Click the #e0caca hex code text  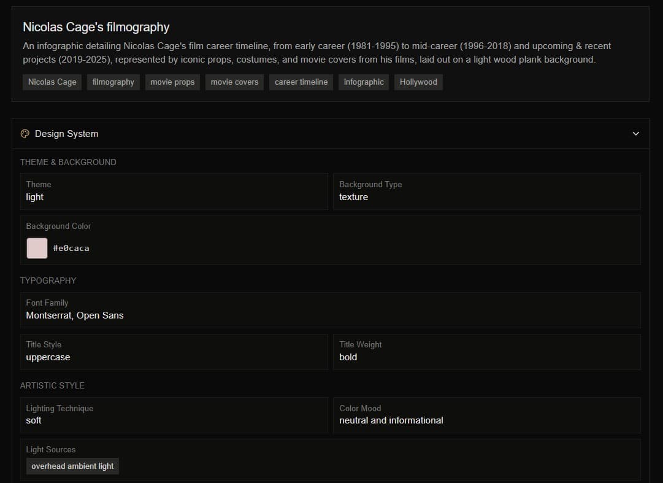71,248
